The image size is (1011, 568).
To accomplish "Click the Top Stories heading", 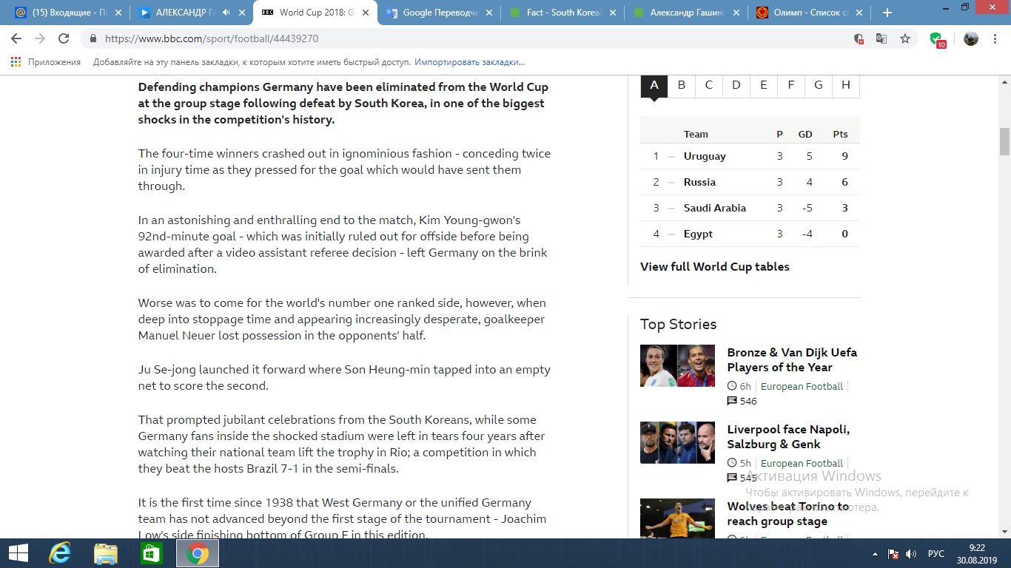I will tap(678, 324).
